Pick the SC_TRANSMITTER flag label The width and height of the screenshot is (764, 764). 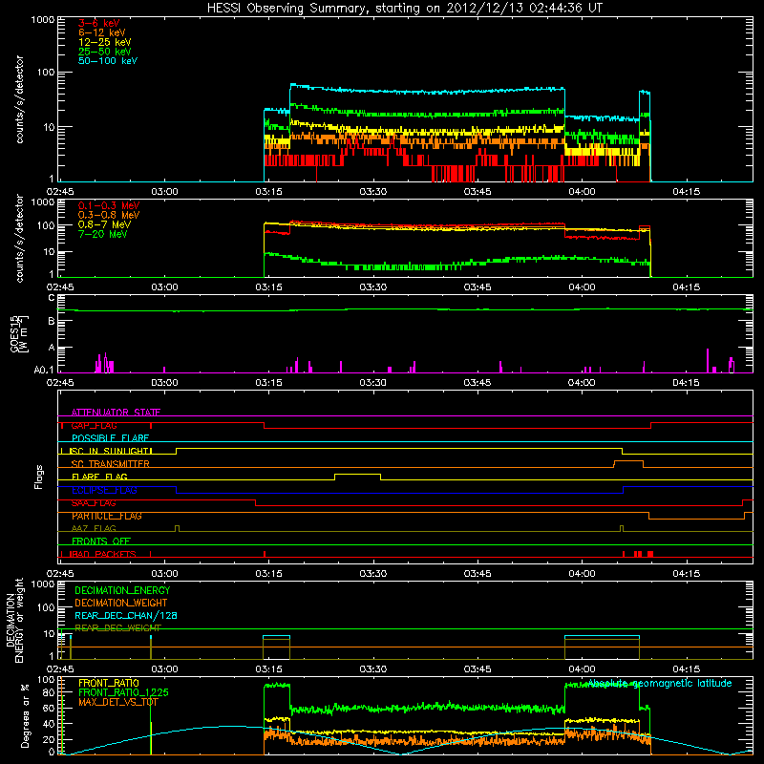(110, 464)
